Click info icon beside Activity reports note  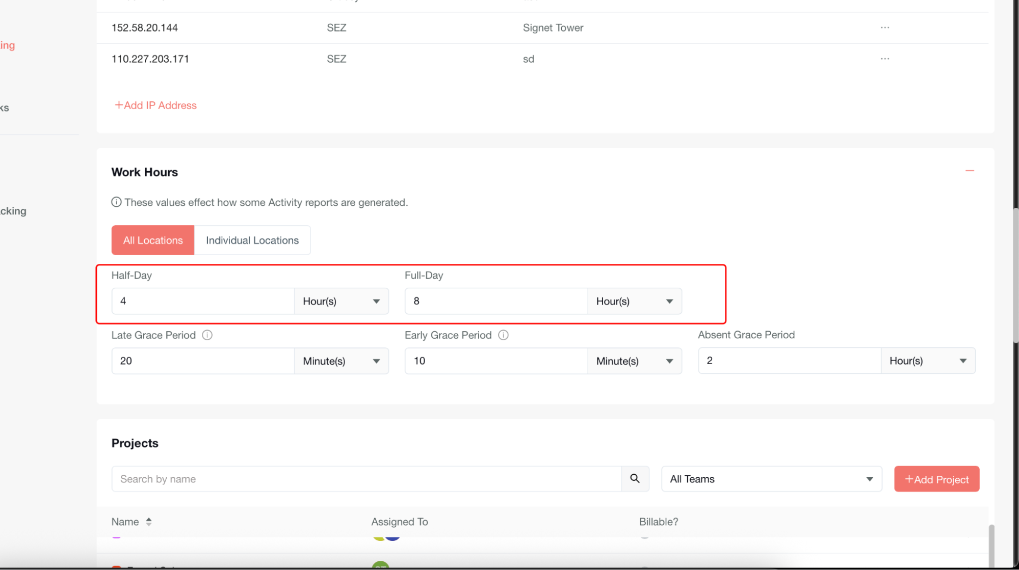click(x=116, y=202)
